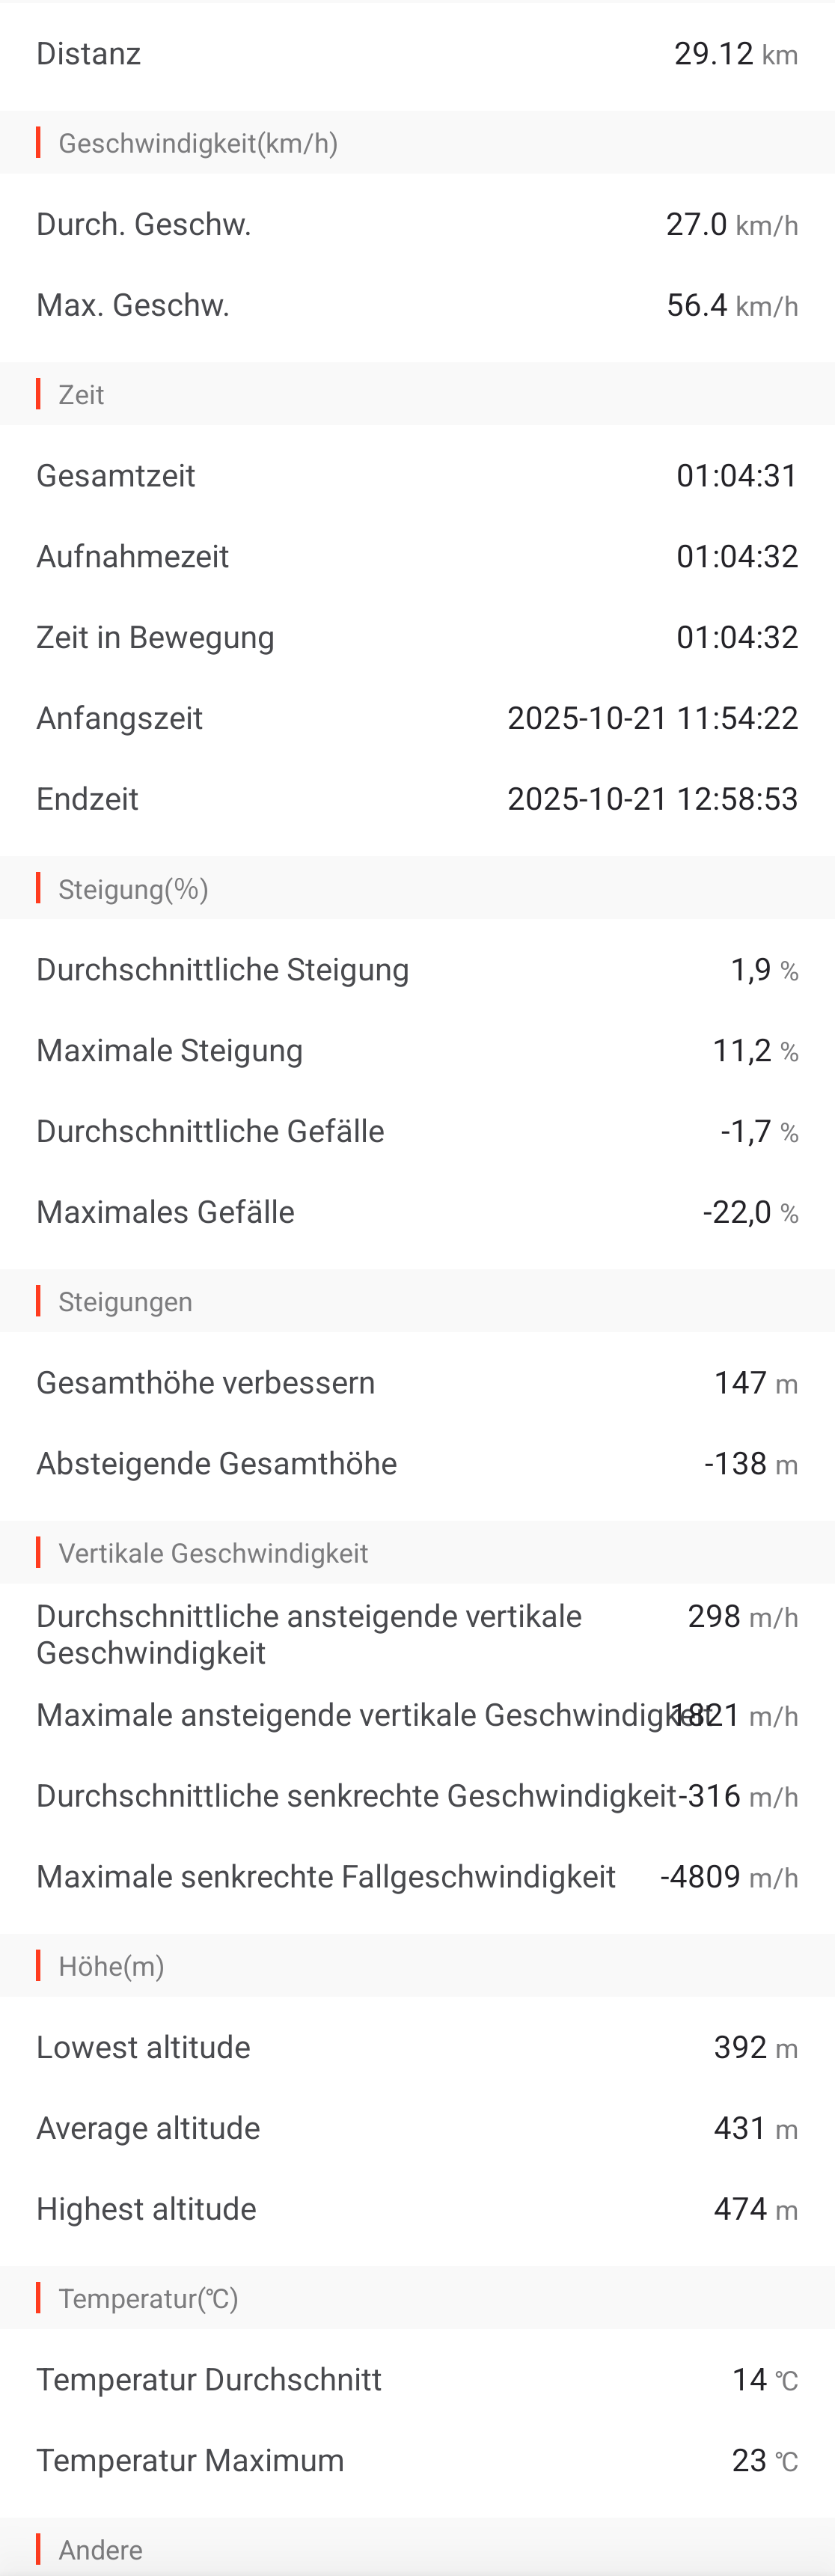The image size is (835, 2576).
Task: Tap the Maximale Steigung row
Action: point(417,1051)
